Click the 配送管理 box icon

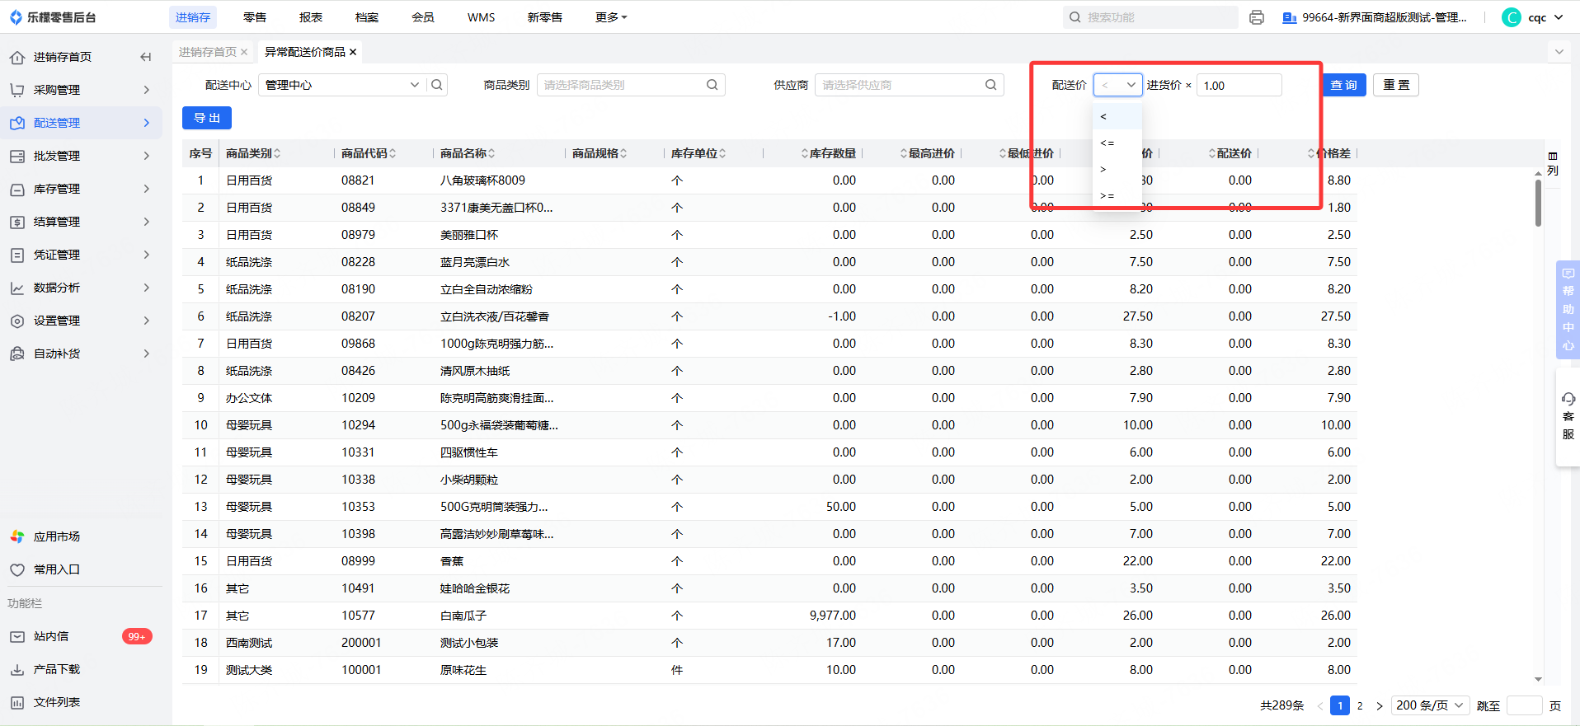pyautogui.click(x=17, y=123)
